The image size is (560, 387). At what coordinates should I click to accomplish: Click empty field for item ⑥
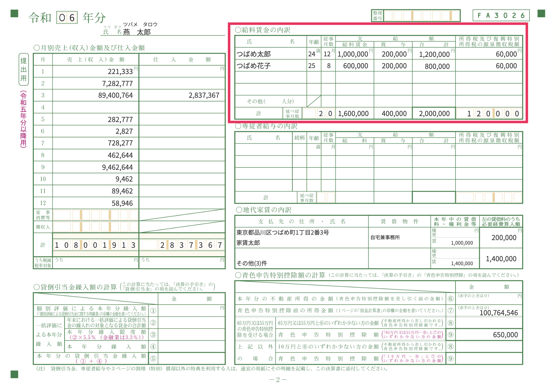(489, 299)
